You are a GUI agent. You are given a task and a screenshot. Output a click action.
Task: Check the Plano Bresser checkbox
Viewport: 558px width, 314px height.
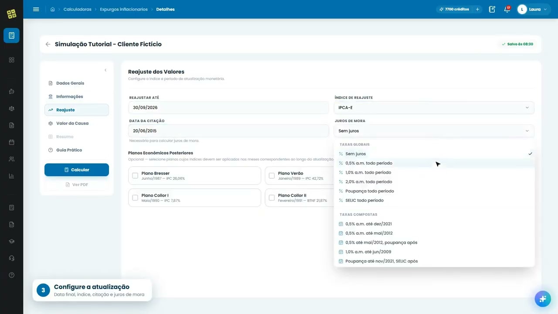click(x=135, y=176)
